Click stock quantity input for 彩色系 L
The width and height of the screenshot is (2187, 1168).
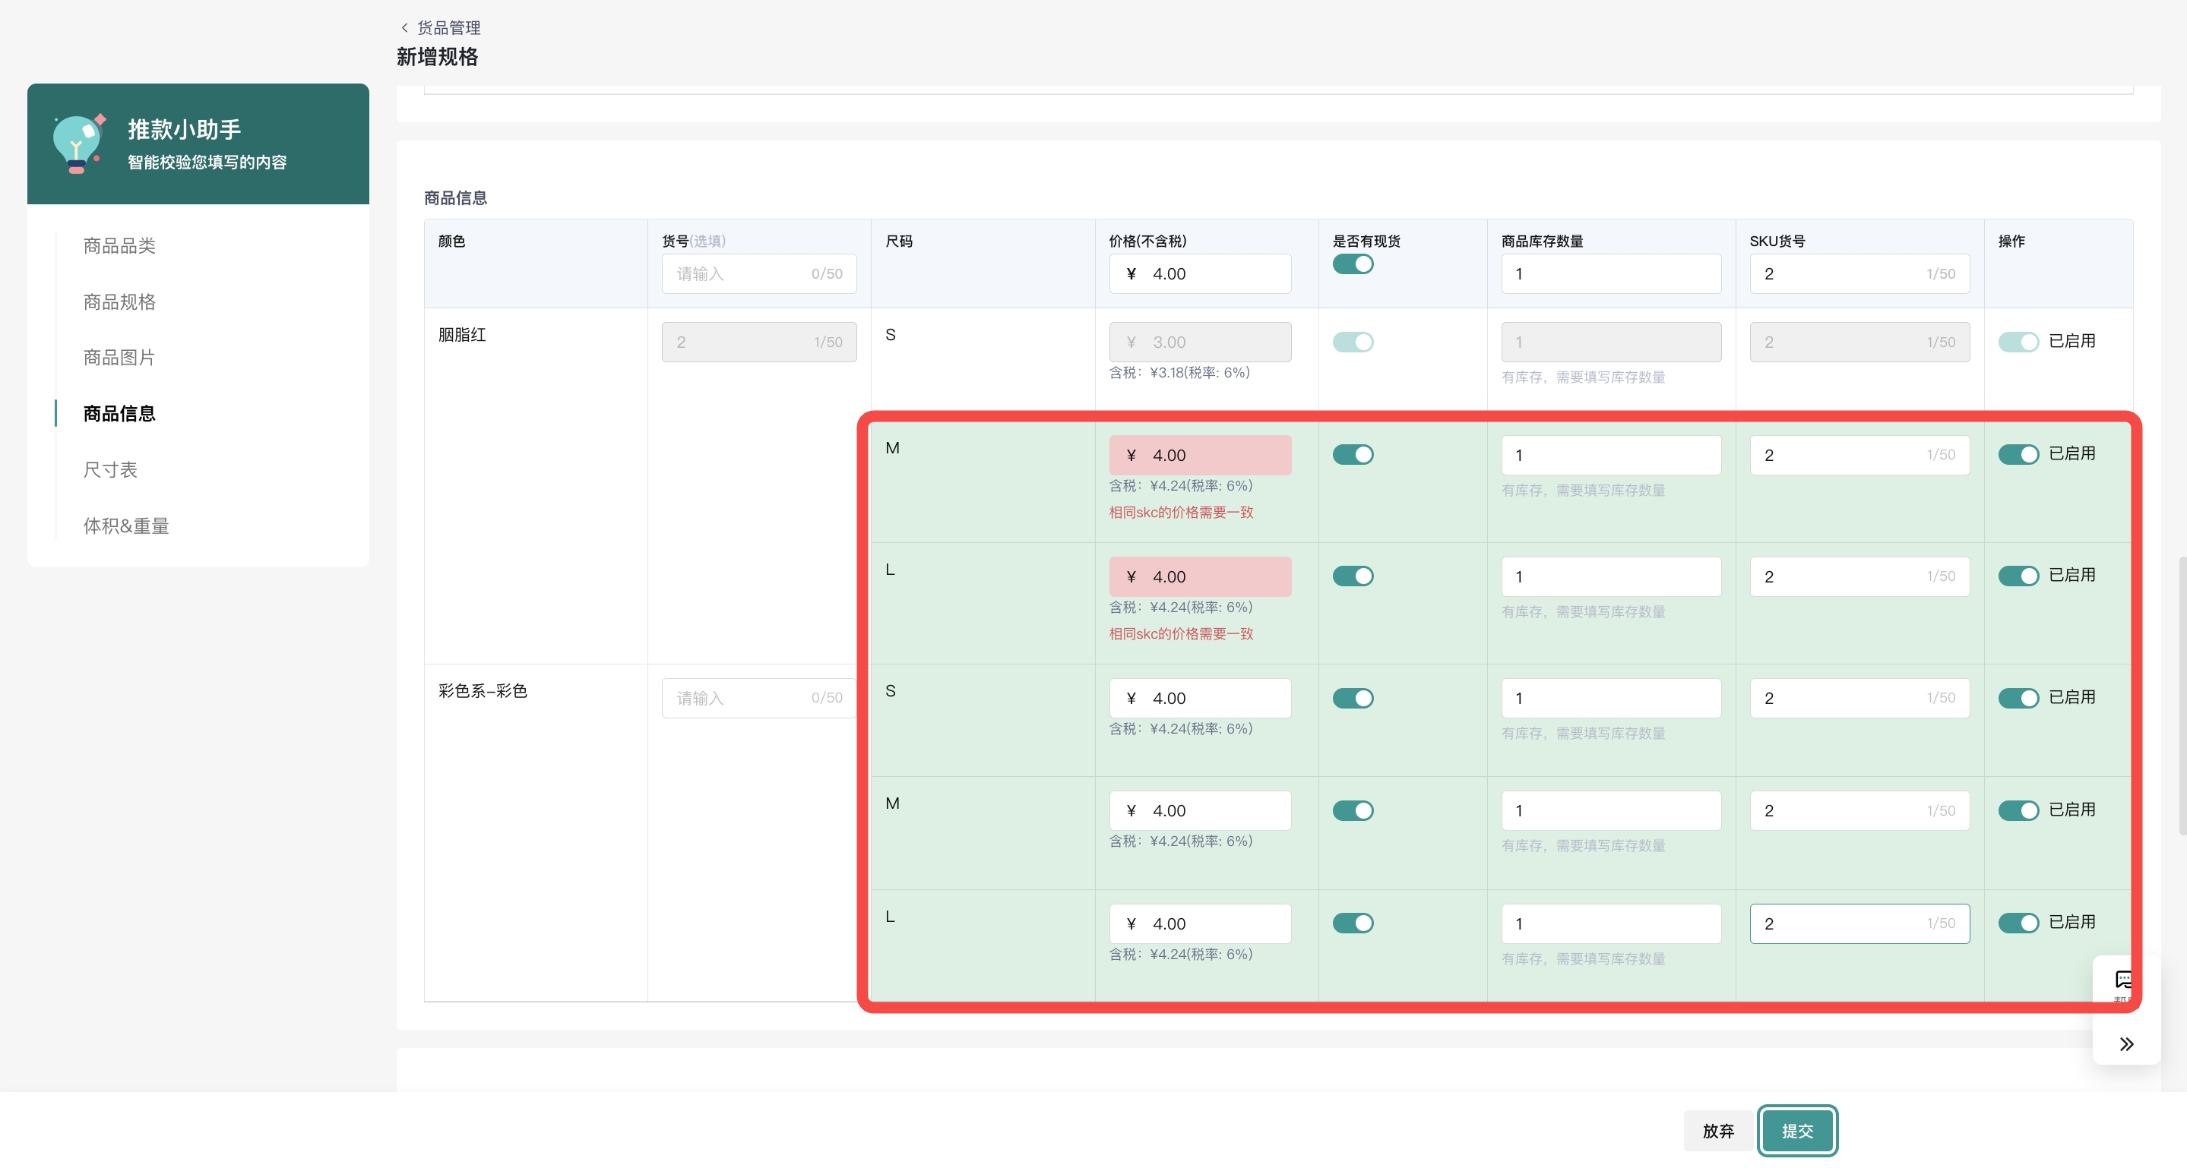[x=1610, y=923]
